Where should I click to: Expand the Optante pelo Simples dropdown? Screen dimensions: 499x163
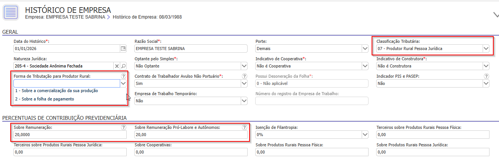tap(244, 66)
